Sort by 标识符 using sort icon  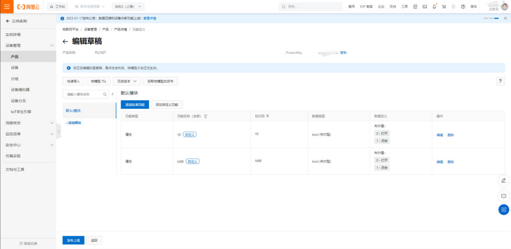(x=268, y=116)
